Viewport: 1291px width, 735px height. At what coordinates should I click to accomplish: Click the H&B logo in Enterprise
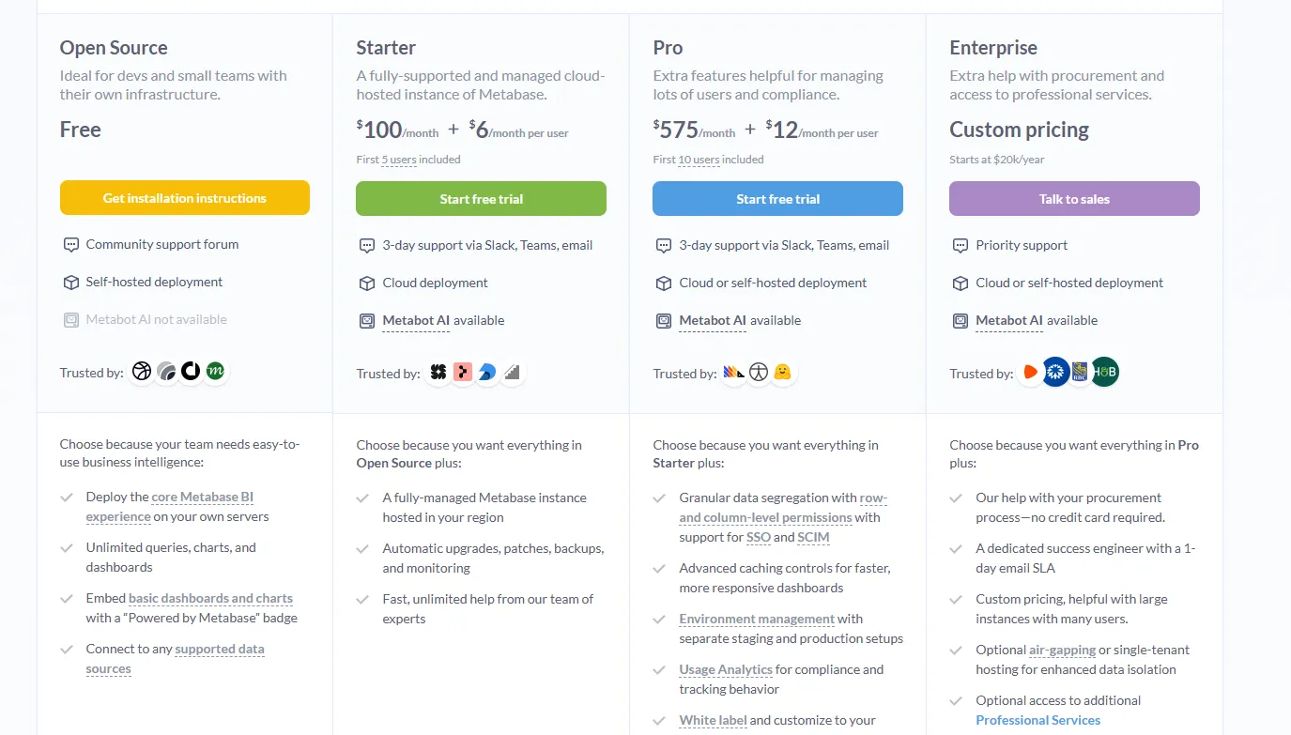pyautogui.click(x=1104, y=373)
